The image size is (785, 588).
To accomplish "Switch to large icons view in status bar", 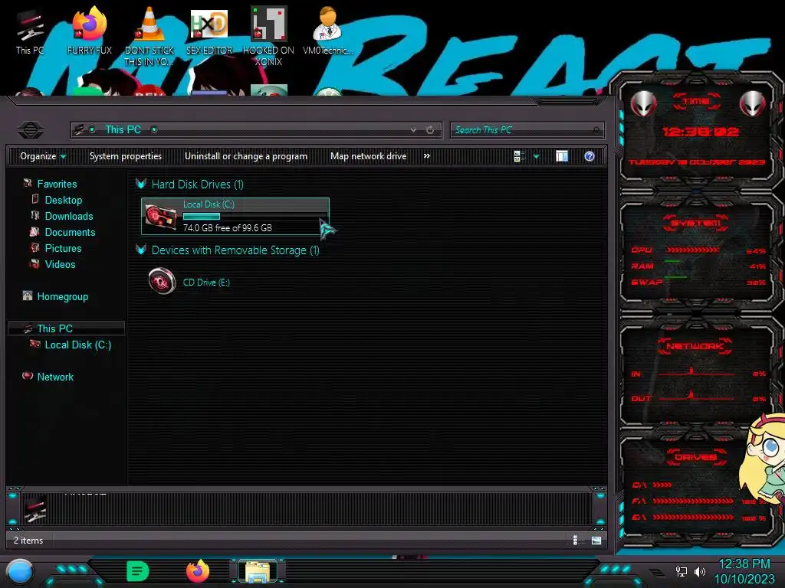I will (596, 540).
